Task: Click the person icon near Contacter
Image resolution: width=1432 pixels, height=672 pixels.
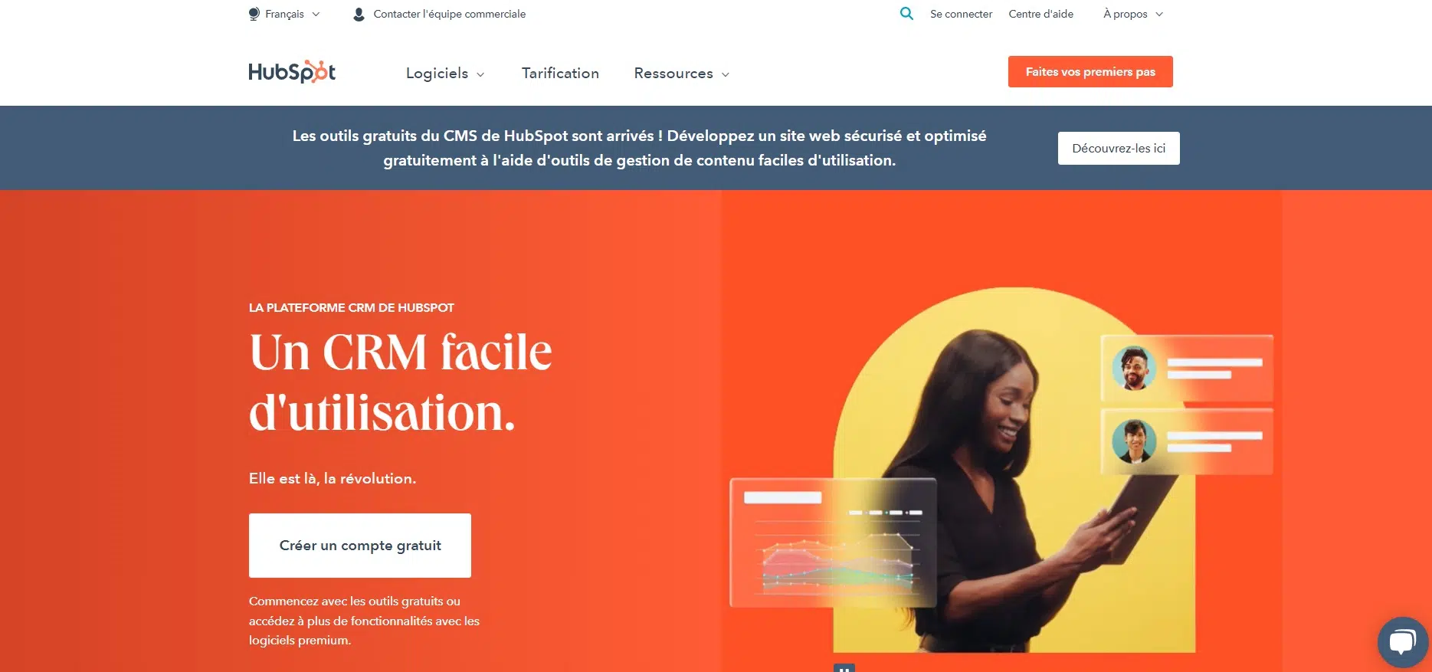Action: (x=359, y=14)
